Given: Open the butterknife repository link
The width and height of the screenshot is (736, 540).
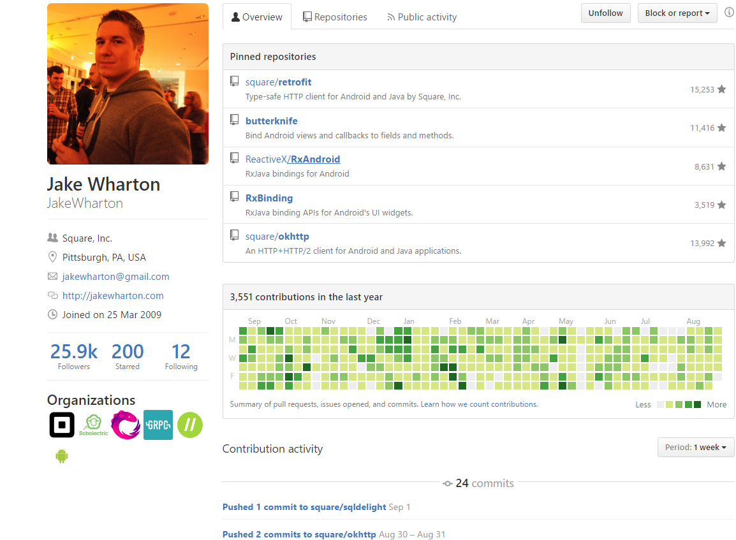Looking at the screenshot, I should coord(271,120).
